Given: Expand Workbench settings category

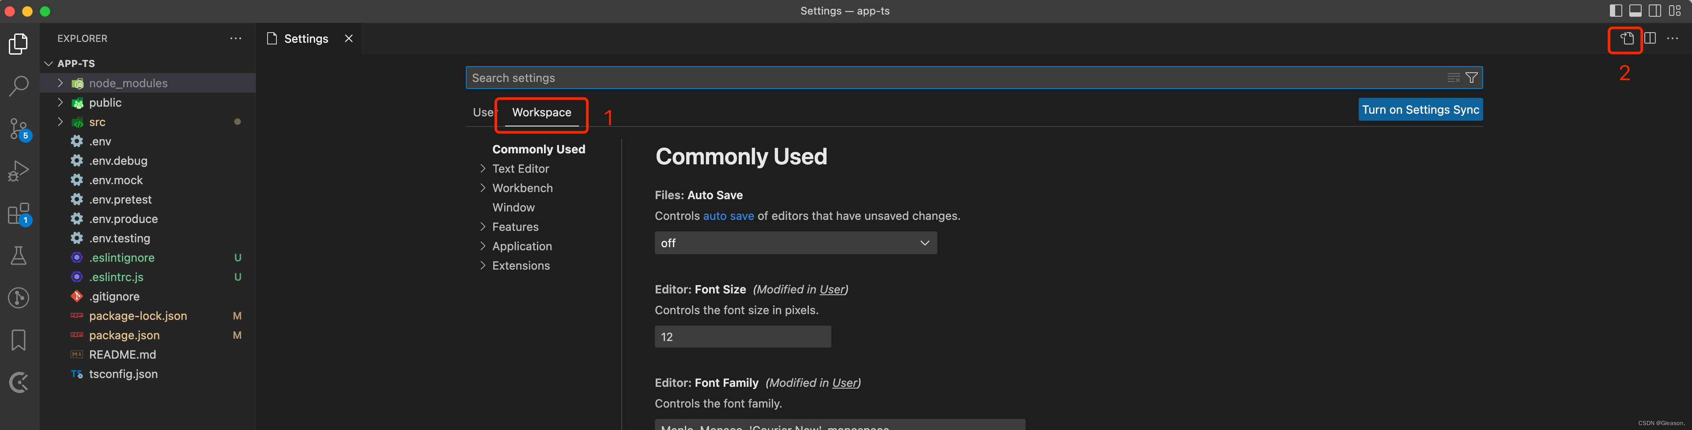Looking at the screenshot, I should 483,188.
